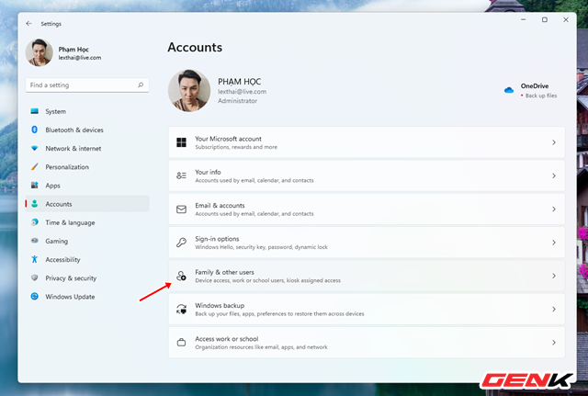Click the Time & language globe icon
The image size is (588, 396).
point(35,222)
